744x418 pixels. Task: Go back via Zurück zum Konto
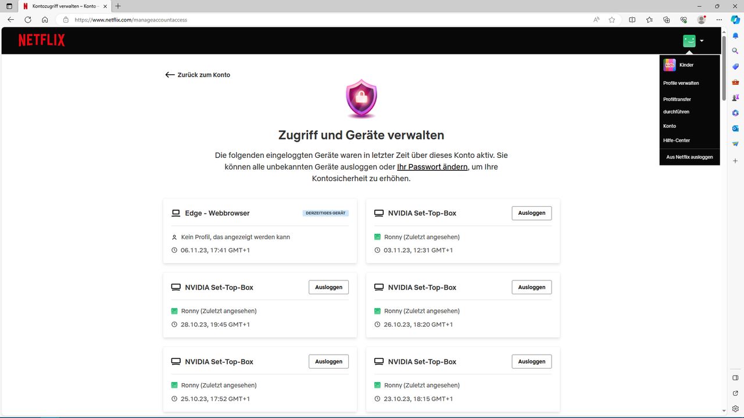(x=198, y=75)
